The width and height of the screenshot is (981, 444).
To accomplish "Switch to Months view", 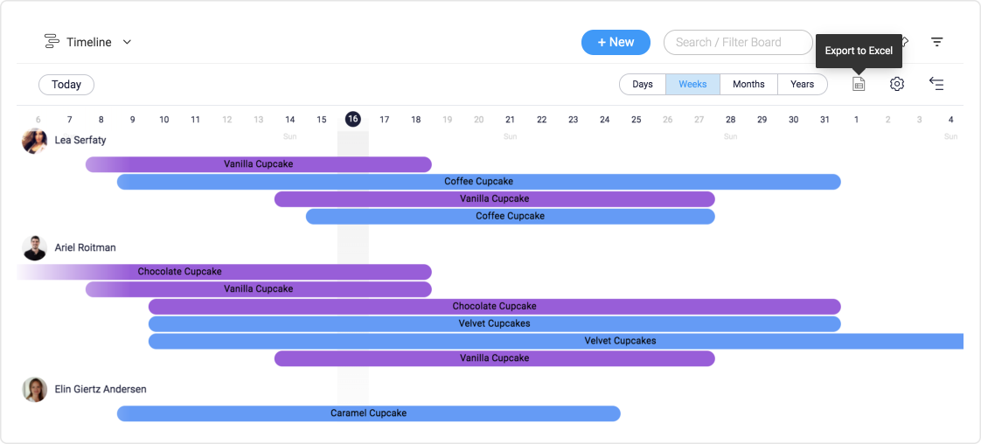I will tap(749, 85).
